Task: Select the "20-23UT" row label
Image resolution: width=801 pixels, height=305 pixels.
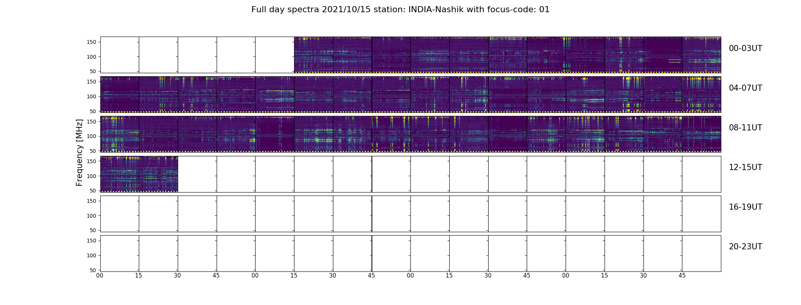Action: 745,247
